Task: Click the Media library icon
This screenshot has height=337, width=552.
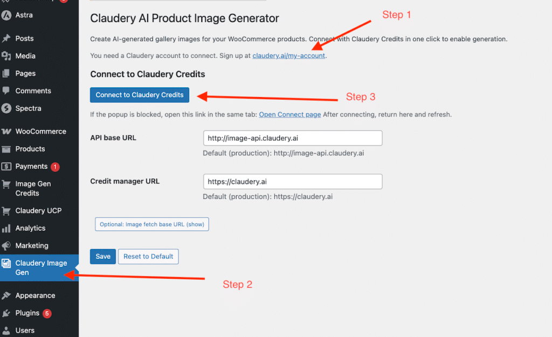Action: 6,56
